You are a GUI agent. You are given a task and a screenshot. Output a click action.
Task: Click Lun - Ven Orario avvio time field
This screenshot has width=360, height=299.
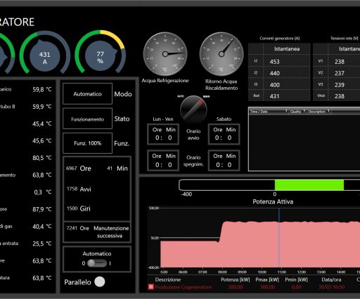pyautogui.click(x=163, y=134)
